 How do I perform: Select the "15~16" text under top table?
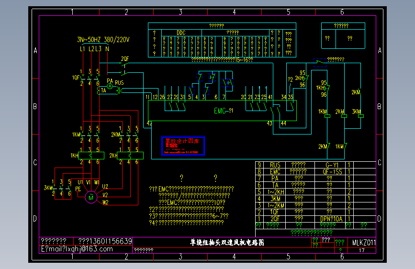pos(241,60)
